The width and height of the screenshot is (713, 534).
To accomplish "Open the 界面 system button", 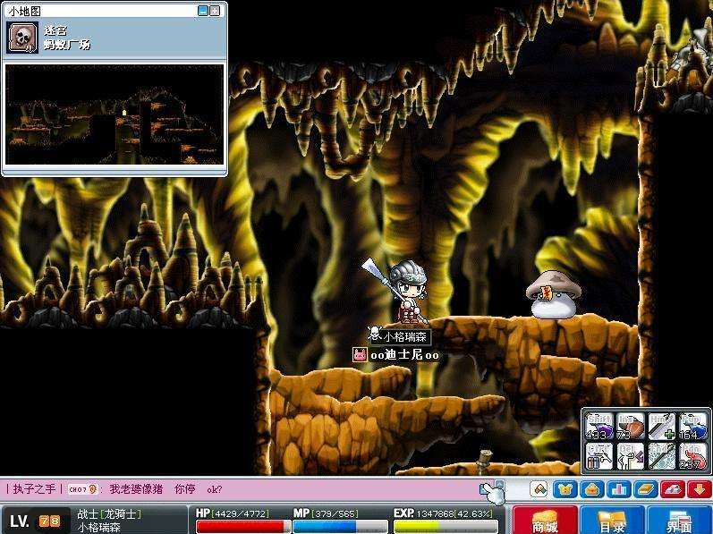I will coord(679,521).
